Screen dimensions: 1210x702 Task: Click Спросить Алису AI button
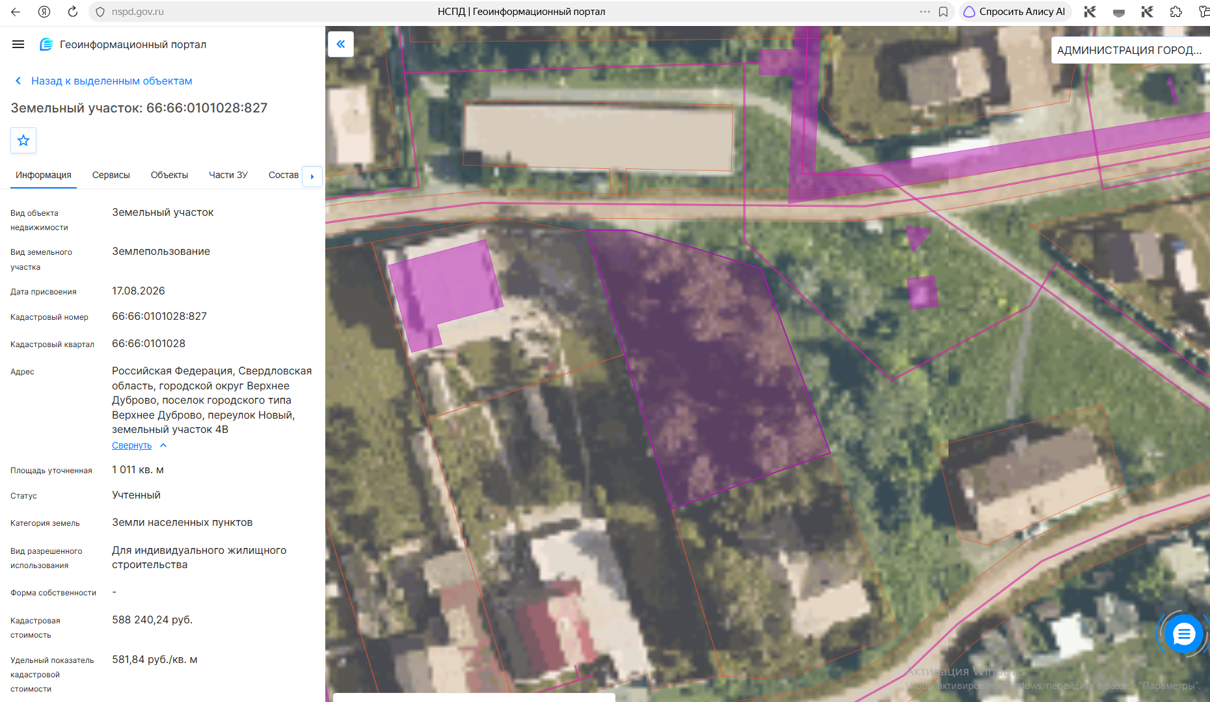1015,12
